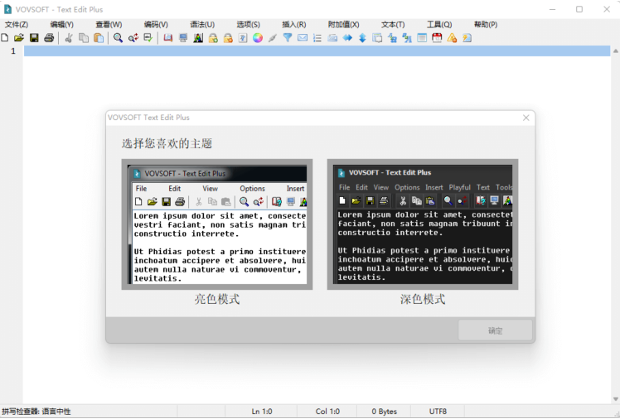Click the first padlock encrypt icon
This screenshot has height=419, width=620.
point(213,38)
